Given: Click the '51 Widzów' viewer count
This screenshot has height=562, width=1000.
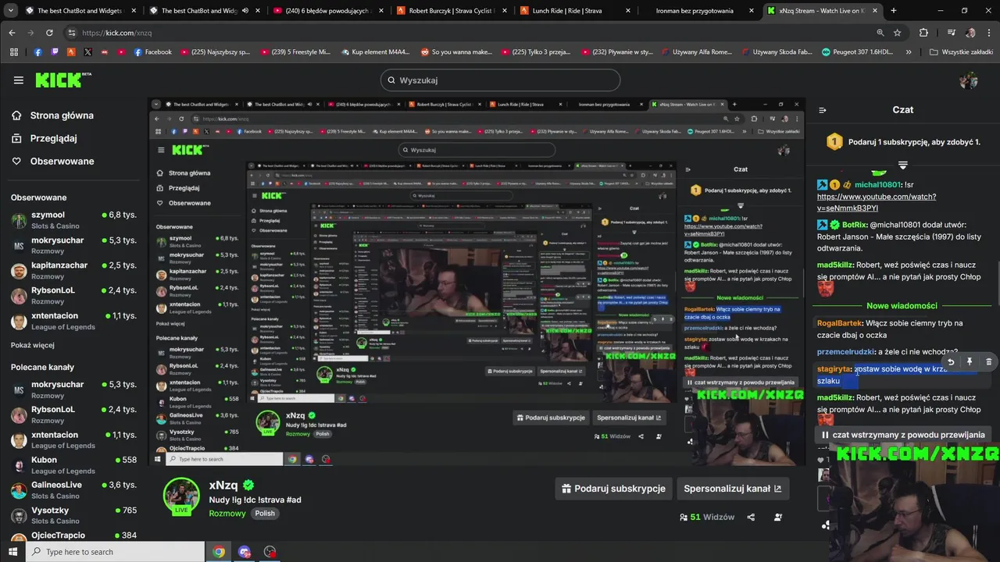Looking at the screenshot, I should click(707, 517).
